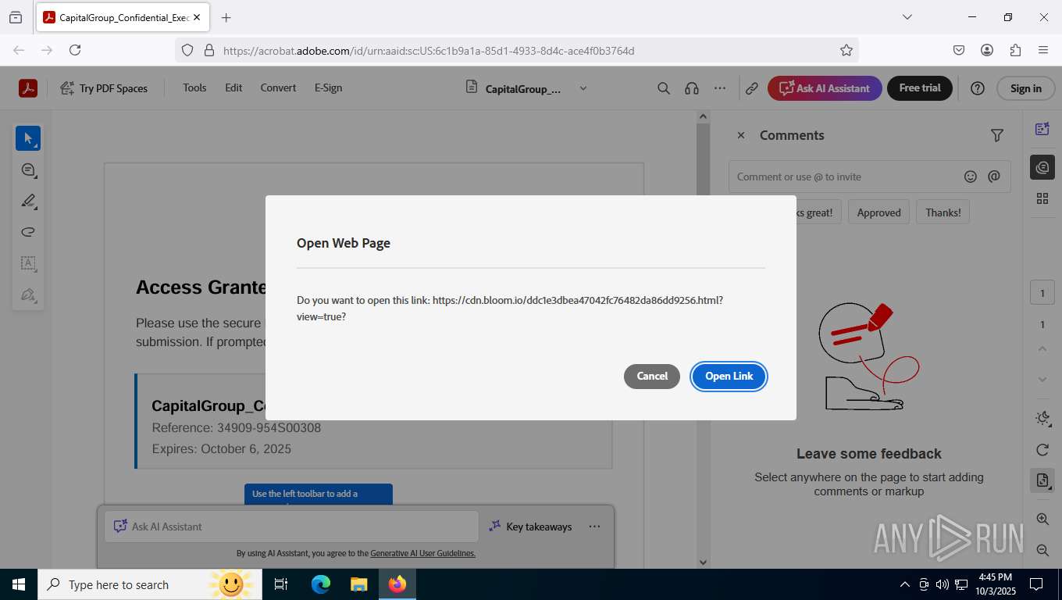The height and width of the screenshot is (600, 1062).
Task: Choose the Approved quick reply
Action: pos(878,212)
